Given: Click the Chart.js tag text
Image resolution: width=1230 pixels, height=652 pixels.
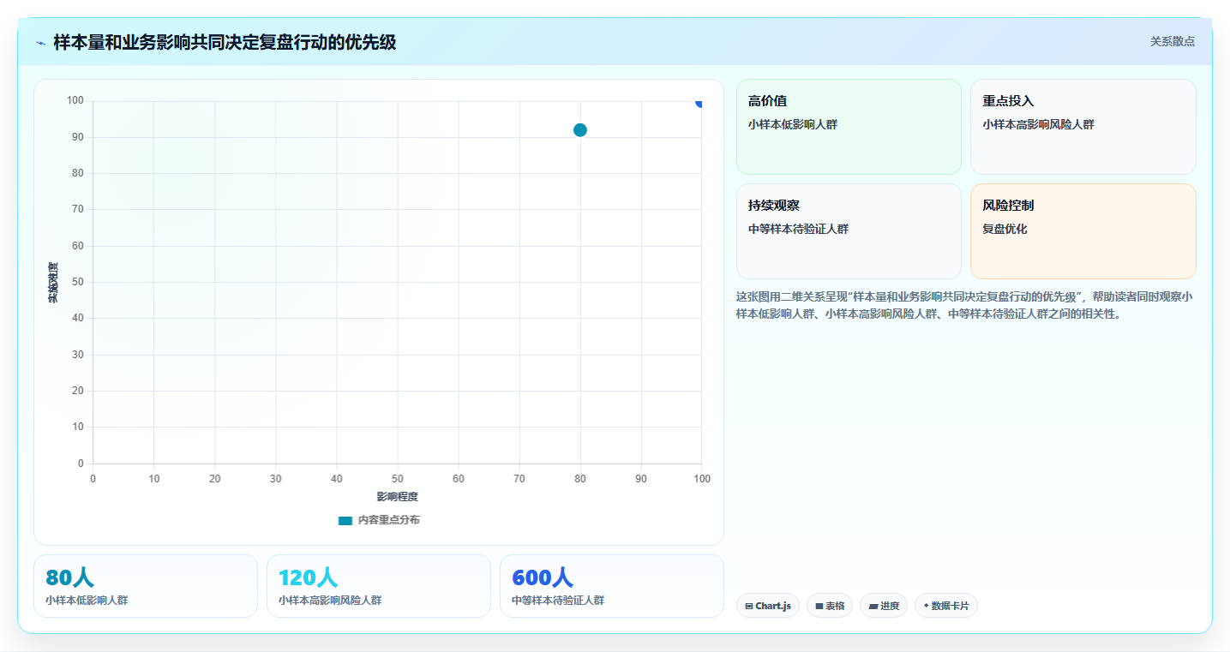Looking at the screenshot, I should coord(773,606).
